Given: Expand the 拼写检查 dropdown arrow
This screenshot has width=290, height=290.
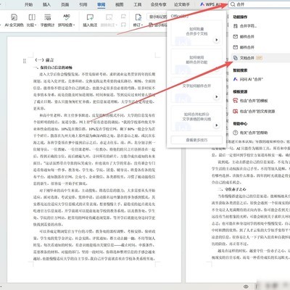Looking at the screenshot, I should pyautogui.click(x=75, y=25).
